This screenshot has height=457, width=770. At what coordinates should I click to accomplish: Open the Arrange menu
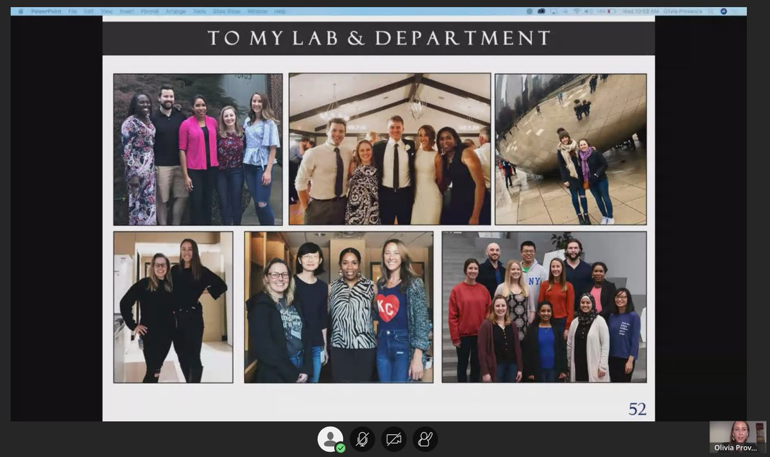176,12
